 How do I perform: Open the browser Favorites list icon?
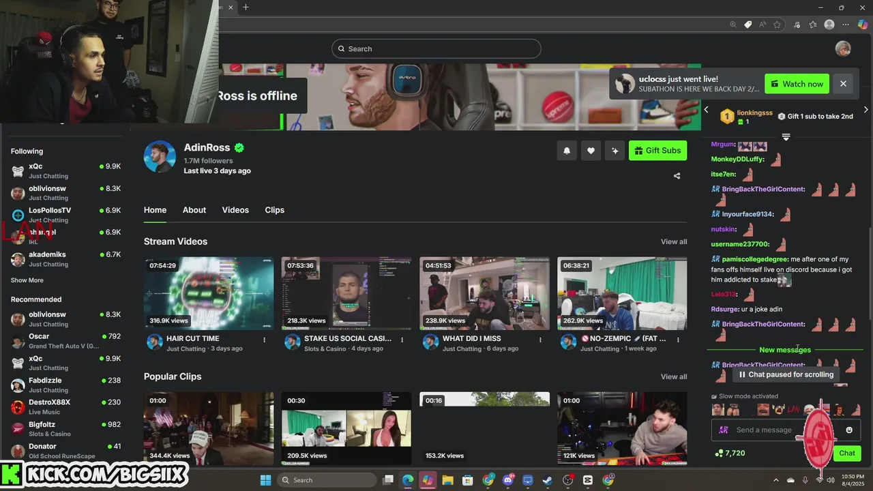tap(813, 25)
